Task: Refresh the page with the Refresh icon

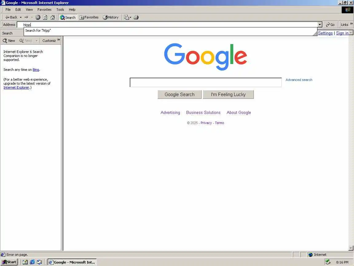Action: pos(45,17)
